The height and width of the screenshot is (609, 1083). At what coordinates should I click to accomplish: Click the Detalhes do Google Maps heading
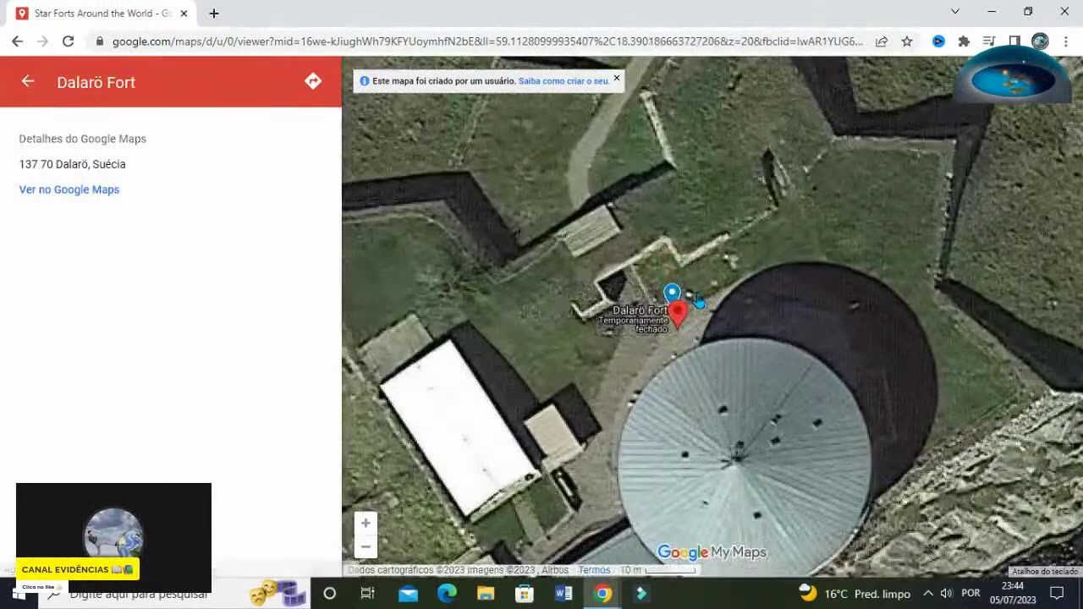coord(82,139)
